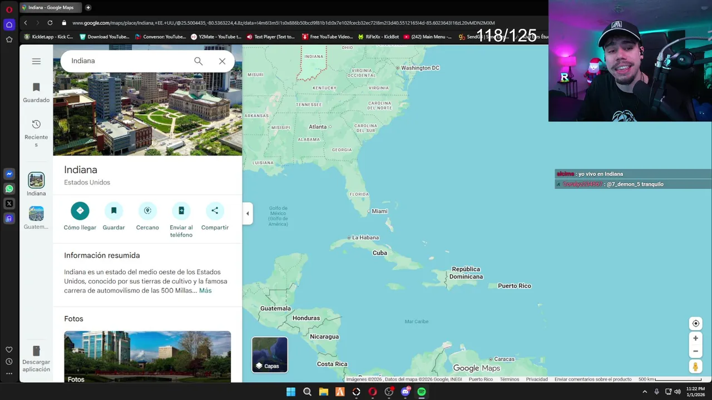Click Enviar comentarios sobre el producto link
This screenshot has width=712, height=400.
coord(593,379)
